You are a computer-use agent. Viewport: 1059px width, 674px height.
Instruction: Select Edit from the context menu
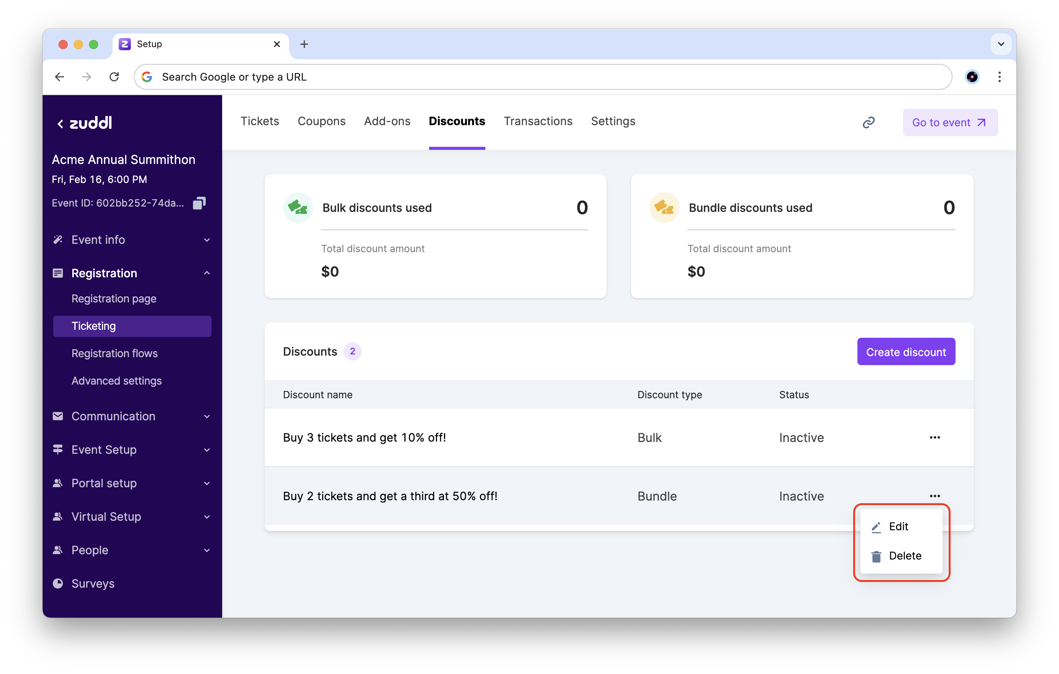tap(898, 526)
